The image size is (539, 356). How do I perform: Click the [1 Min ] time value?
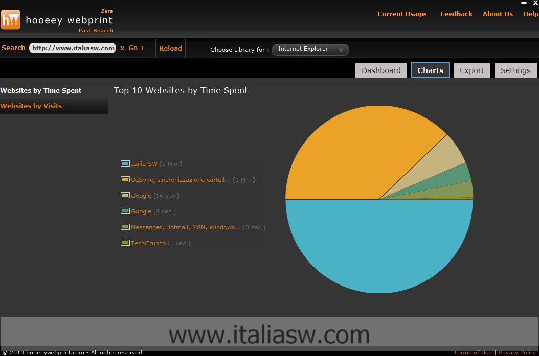[x=244, y=180]
